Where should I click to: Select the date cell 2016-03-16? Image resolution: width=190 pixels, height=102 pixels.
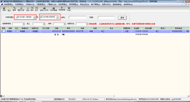(x=56, y=31)
